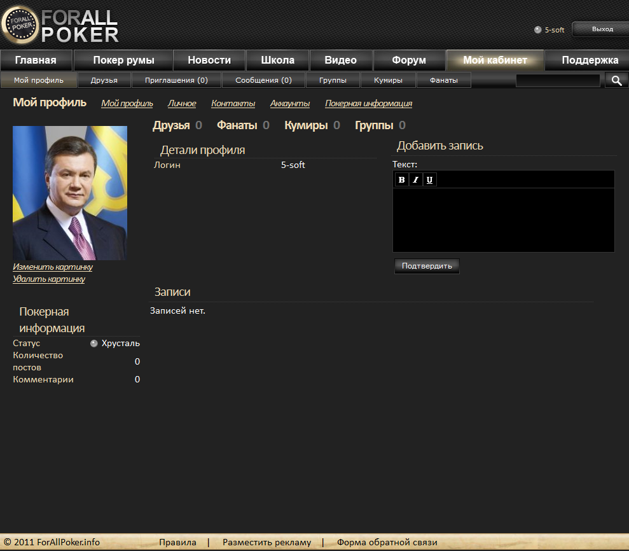The height and width of the screenshot is (551, 629).
Task: Click the Хрусталь status icon
Action: tap(94, 344)
